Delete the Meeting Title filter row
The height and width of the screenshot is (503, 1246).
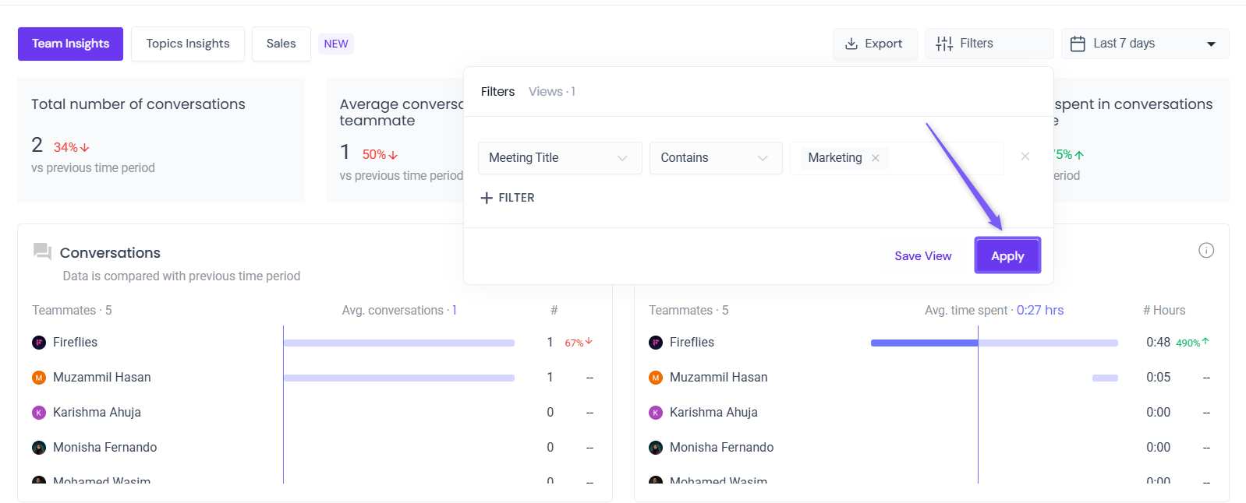1025,157
